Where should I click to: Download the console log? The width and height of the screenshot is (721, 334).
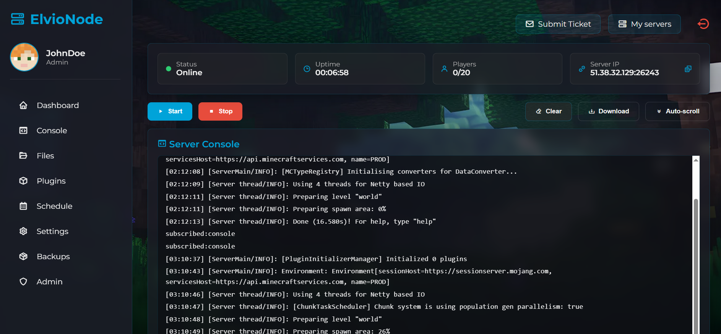pos(609,111)
